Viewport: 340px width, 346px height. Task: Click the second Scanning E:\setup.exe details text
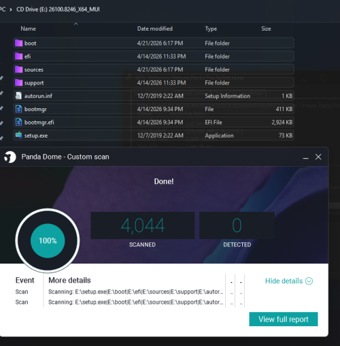pyautogui.click(x=136, y=302)
